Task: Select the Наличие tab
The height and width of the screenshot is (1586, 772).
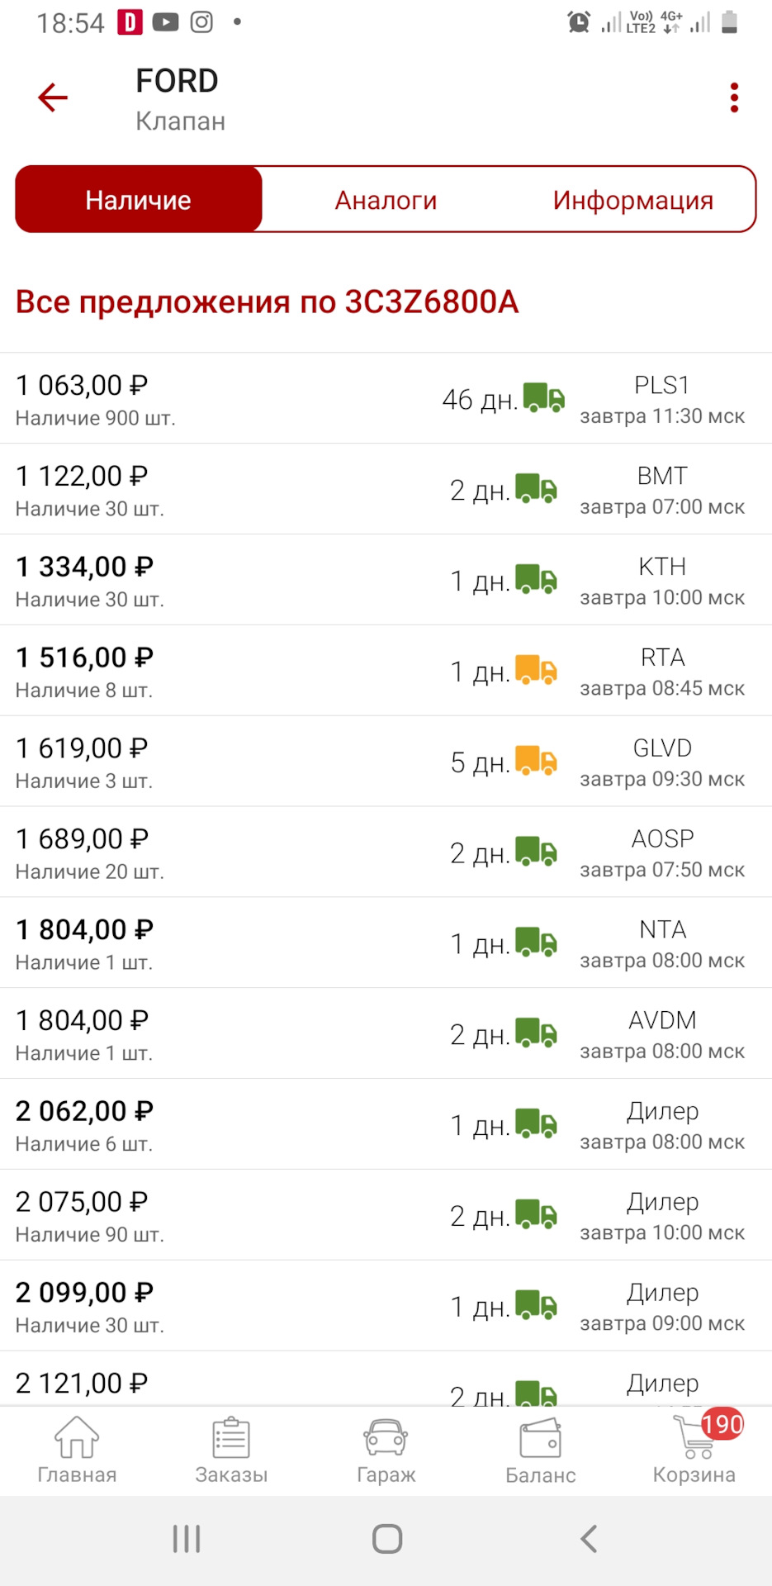Action: pos(139,200)
